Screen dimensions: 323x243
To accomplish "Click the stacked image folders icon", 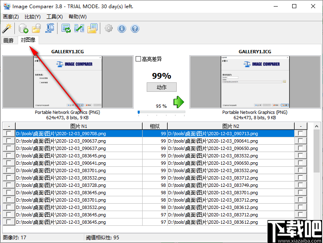I will pos(92,28).
